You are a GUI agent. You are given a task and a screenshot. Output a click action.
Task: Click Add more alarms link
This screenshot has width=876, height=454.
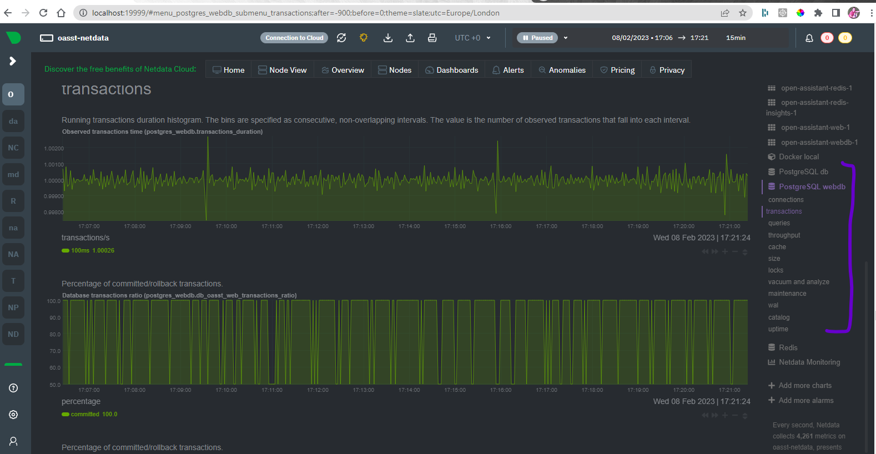(x=801, y=401)
